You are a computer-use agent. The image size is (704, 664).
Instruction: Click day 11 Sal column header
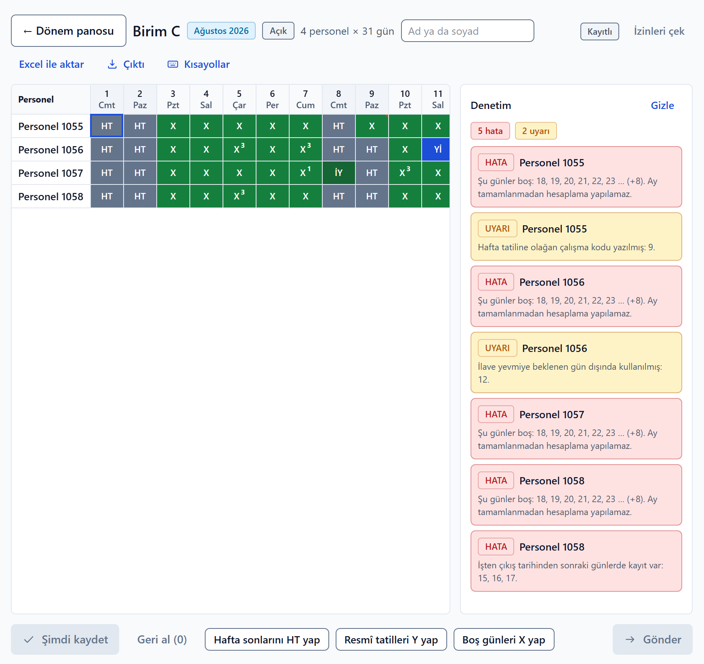(436, 99)
